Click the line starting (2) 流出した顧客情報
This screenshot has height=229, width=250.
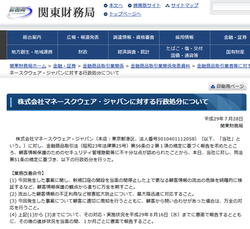point(102,194)
